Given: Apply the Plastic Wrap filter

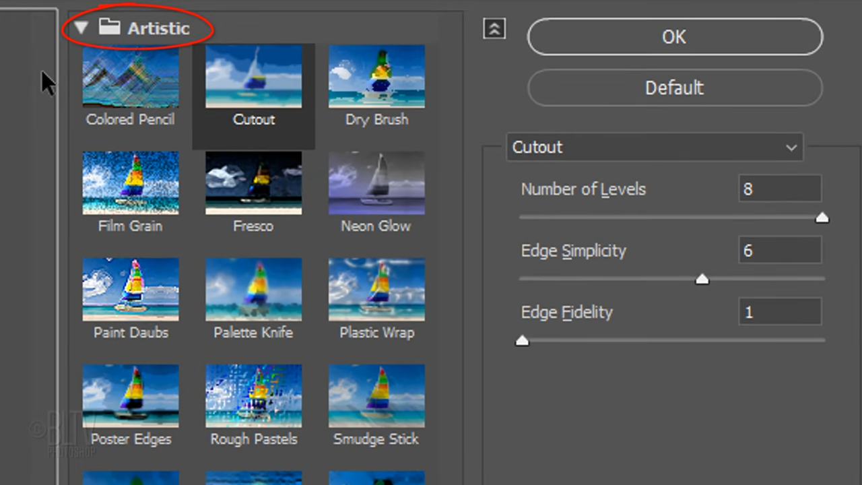Looking at the screenshot, I should (x=376, y=288).
